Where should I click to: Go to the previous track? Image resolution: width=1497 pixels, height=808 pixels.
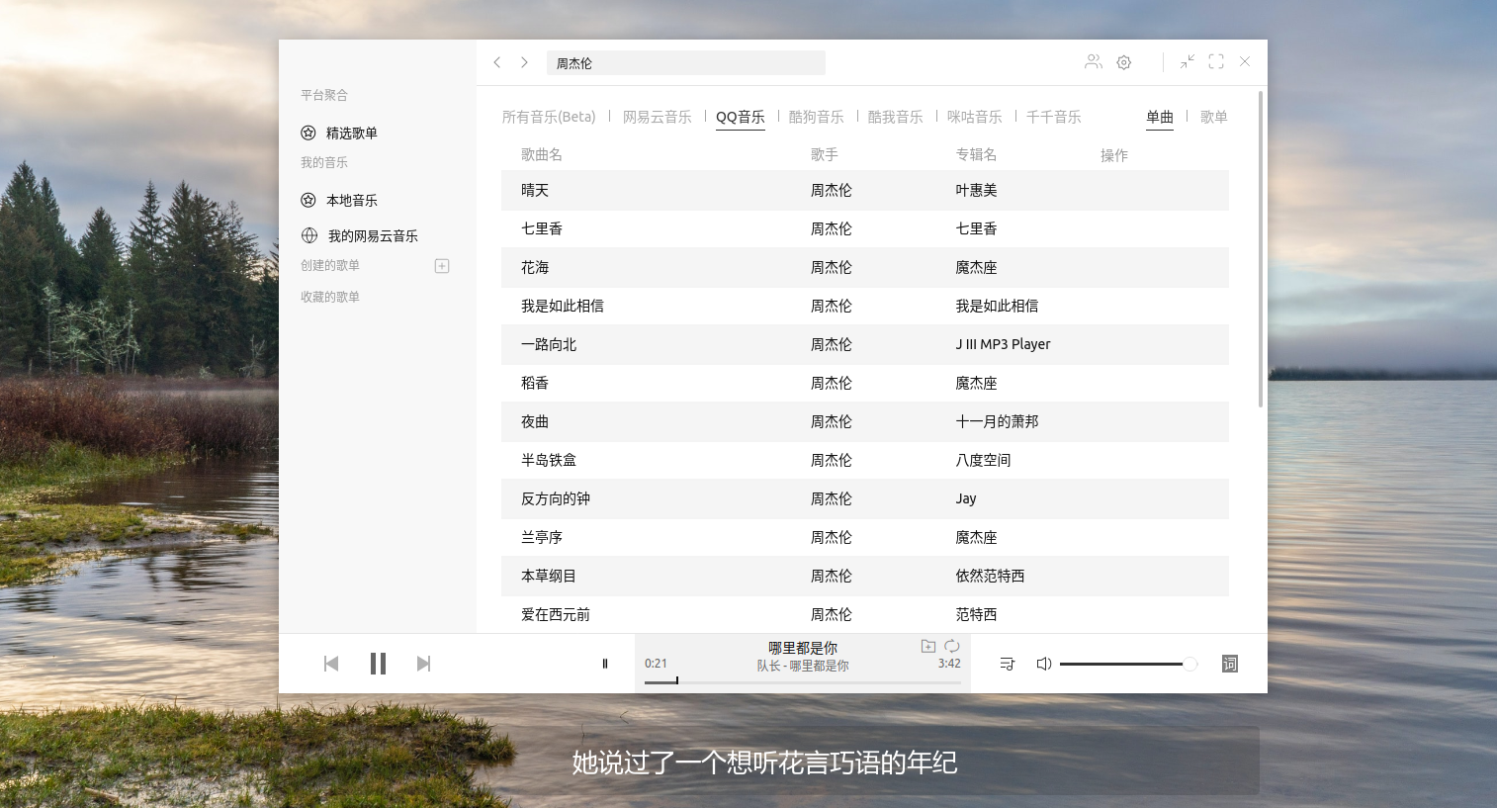tap(331, 664)
